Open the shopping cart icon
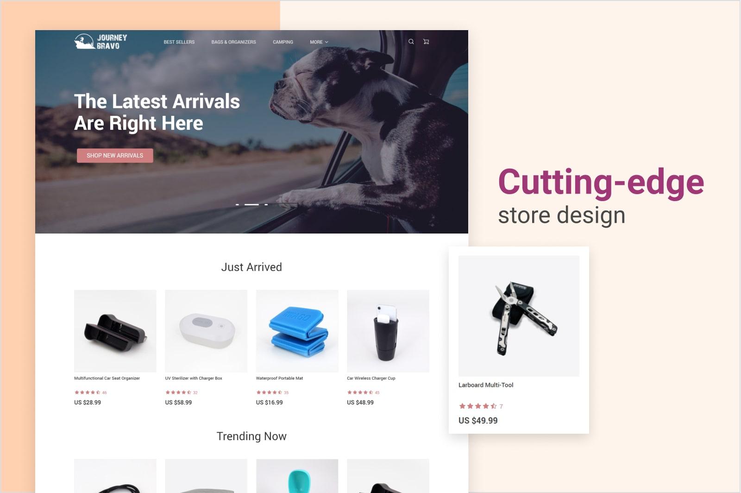The width and height of the screenshot is (741, 493). [426, 42]
